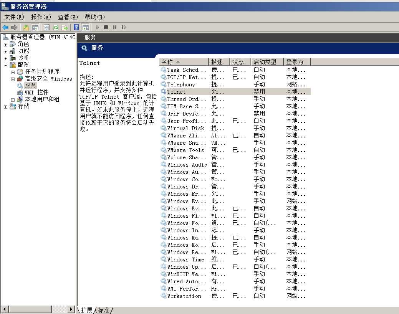Select 任务计划程序 in the tree
399x314 pixels.
point(42,71)
